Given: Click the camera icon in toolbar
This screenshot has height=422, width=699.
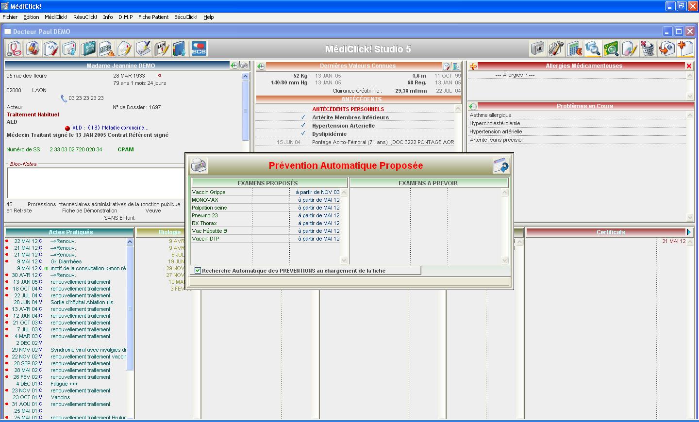Looking at the screenshot, I should click(x=537, y=49).
